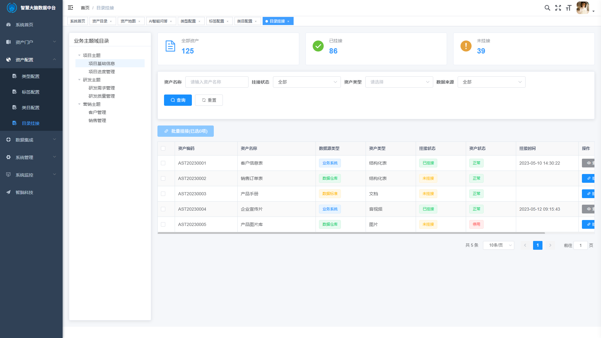Screen dimensions: 601x338
Task: Click the font size adjustment icon
Action: (569, 8)
